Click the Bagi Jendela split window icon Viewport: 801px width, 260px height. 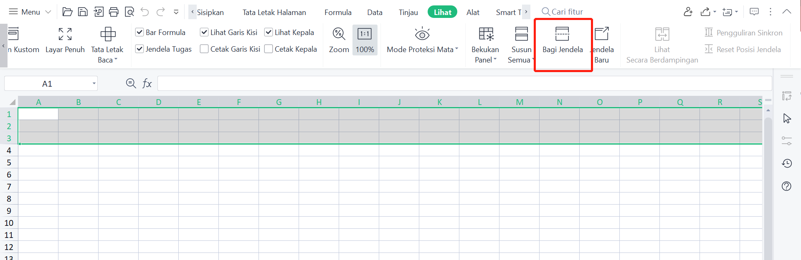tap(562, 34)
